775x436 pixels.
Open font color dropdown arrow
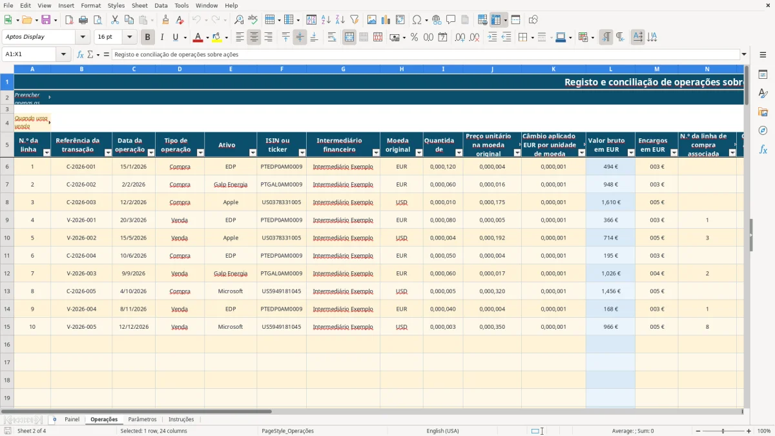point(207,37)
